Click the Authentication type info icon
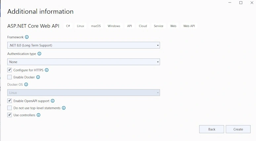Screen dimensions: 256x141 [x=39, y=54]
